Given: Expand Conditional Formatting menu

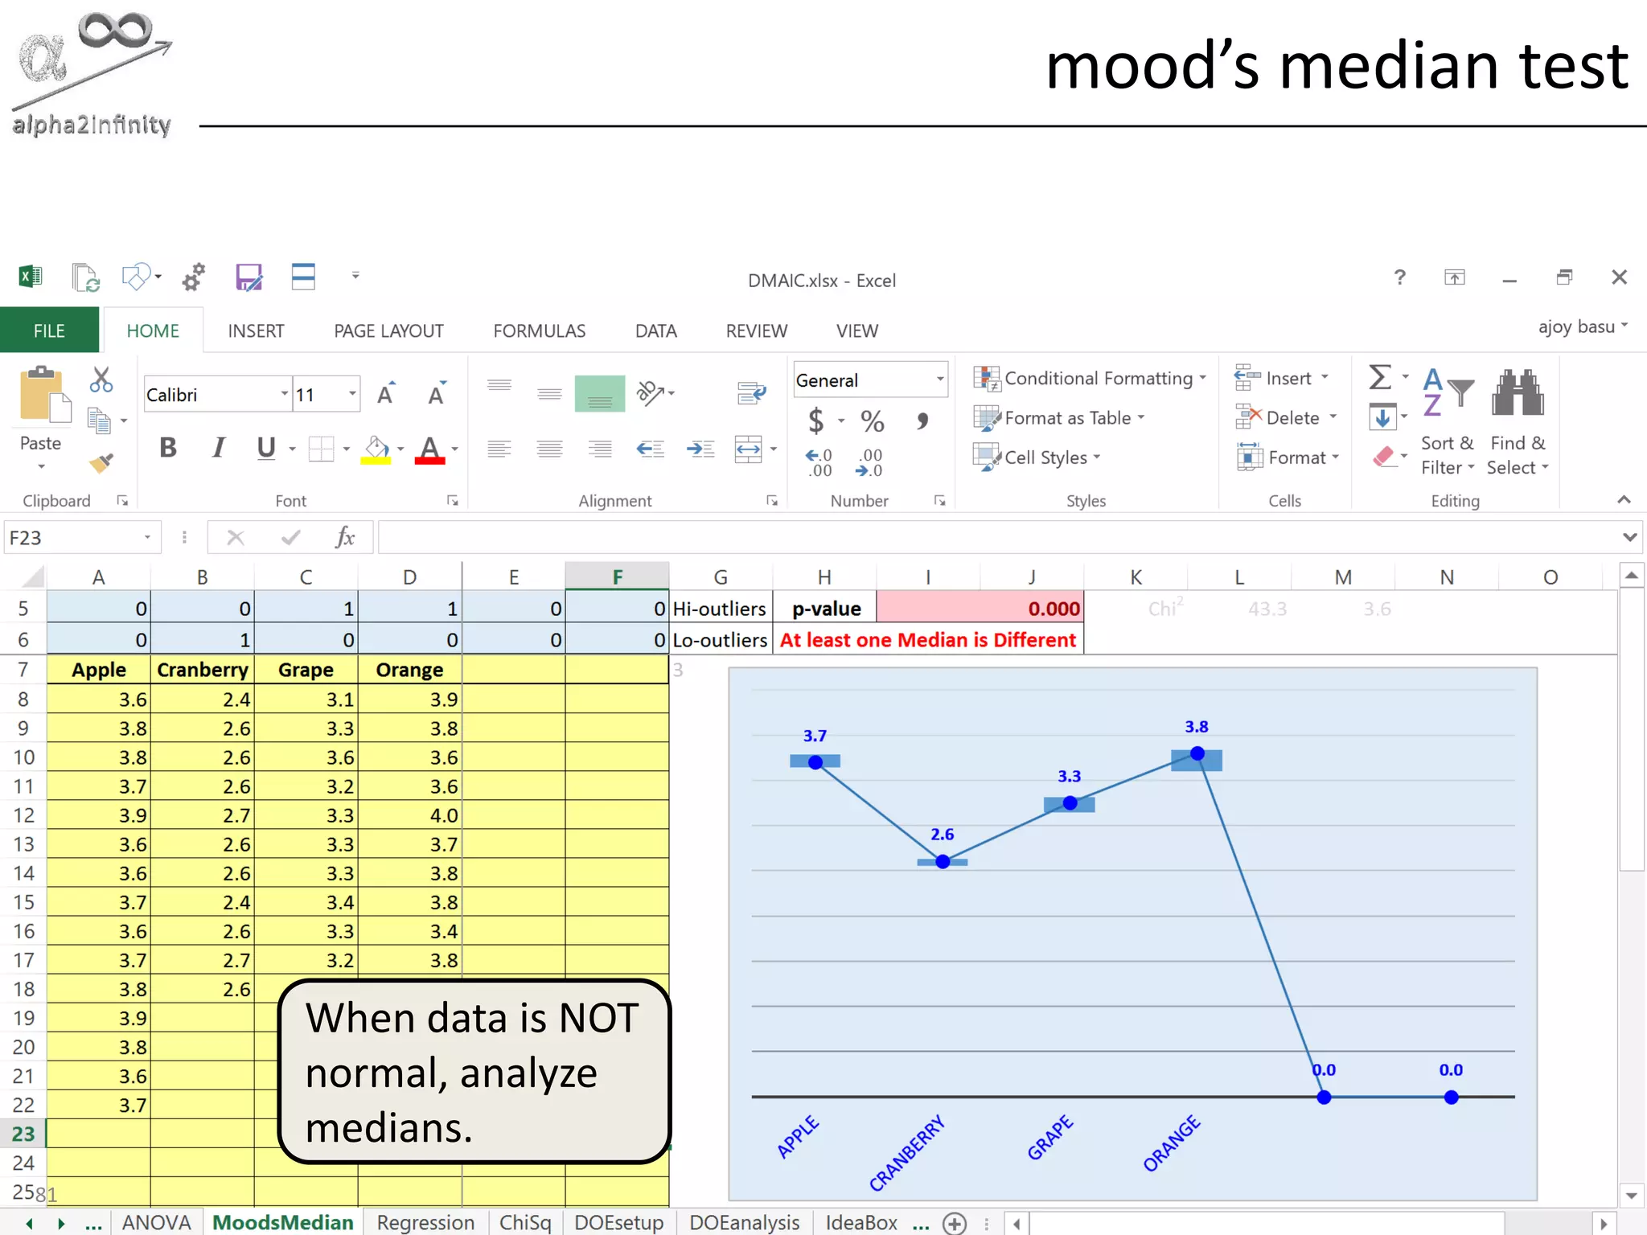Looking at the screenshot, I should (1090, 378).
